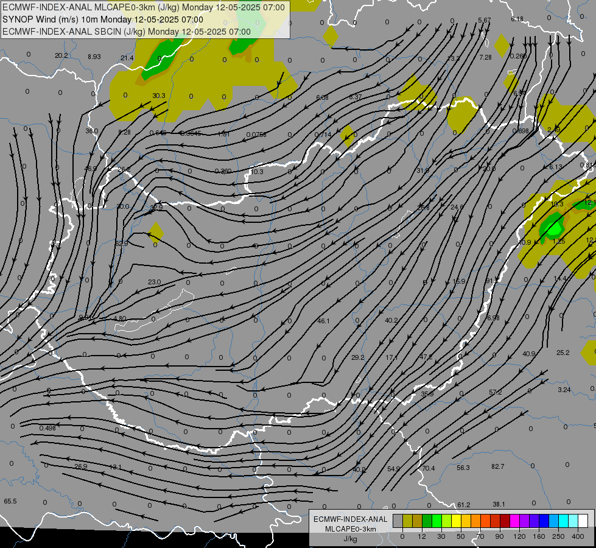Select the 400 legend tick label
The height and width of the screenshot is (548, 596).
(x=578, y=536)
